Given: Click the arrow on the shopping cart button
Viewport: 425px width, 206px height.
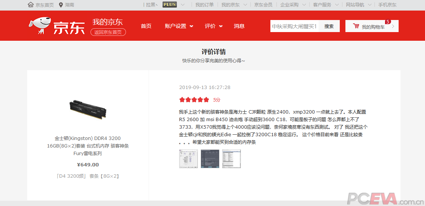Looking at the screenshot, I should pyautogui.click(x=393, y=26).
